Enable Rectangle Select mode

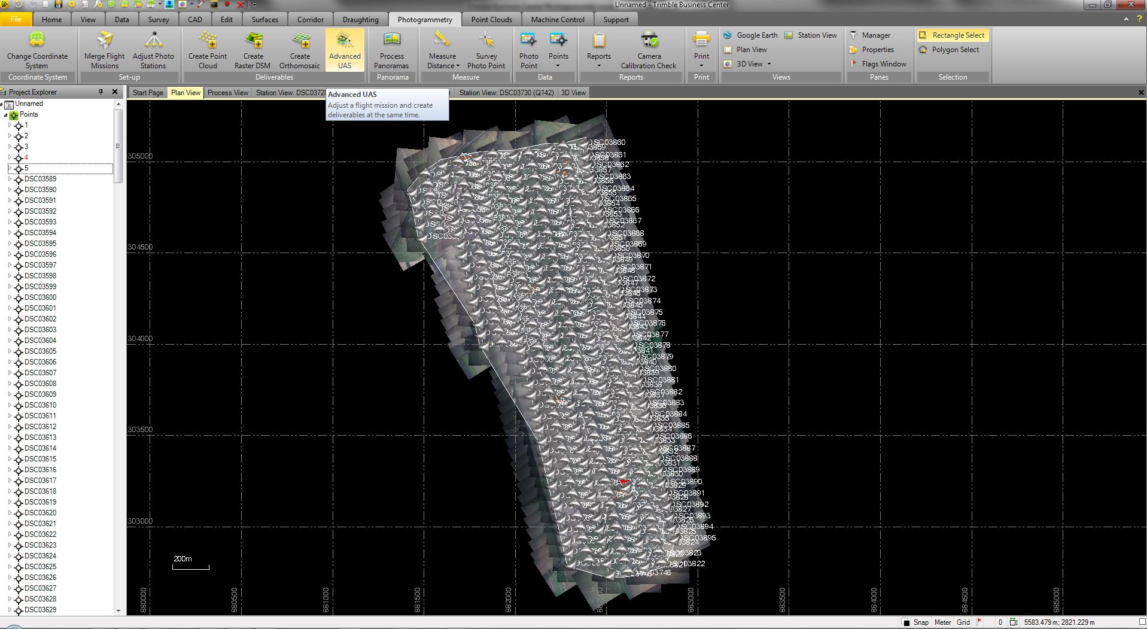pos(952,35)
